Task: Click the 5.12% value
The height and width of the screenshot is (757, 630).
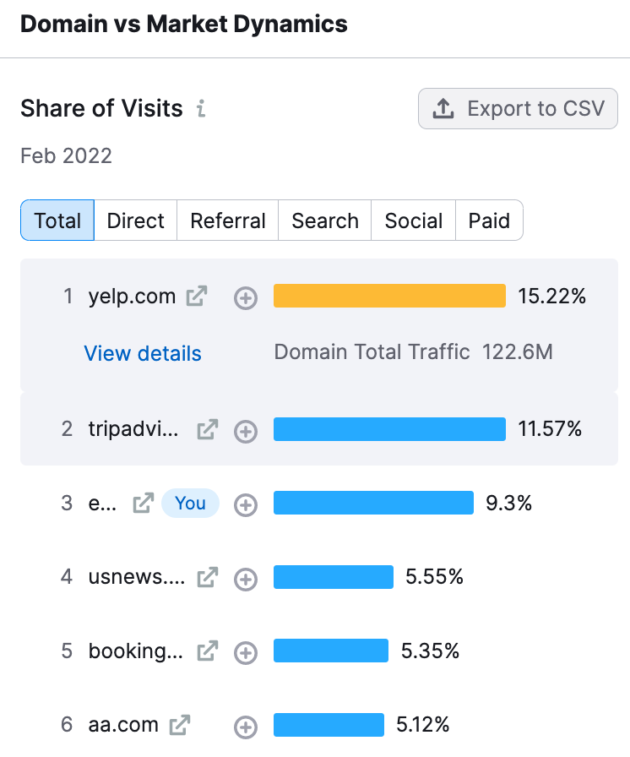Action: 422,725
